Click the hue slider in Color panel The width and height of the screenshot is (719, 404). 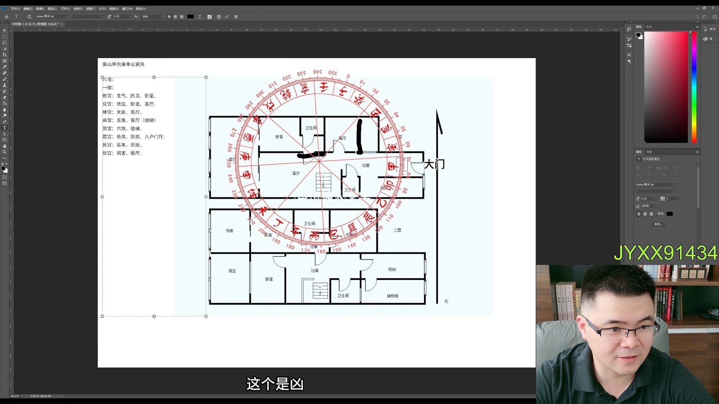(x=694, y=87)
